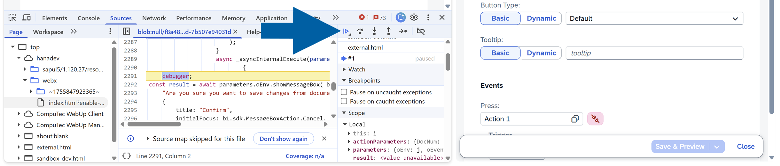The height and width of the screenshot is (166, 780).
Task: Select external.html in the threads list
Action: pyautogui.click(x=365, y=47)
